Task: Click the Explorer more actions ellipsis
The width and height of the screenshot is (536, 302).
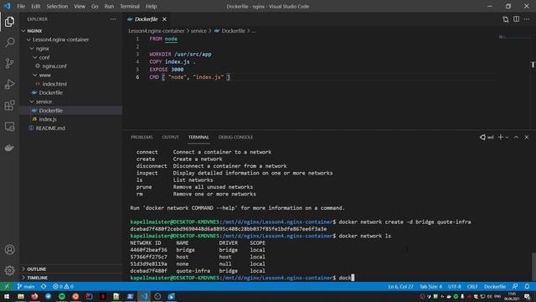Action: click(113, 19)
